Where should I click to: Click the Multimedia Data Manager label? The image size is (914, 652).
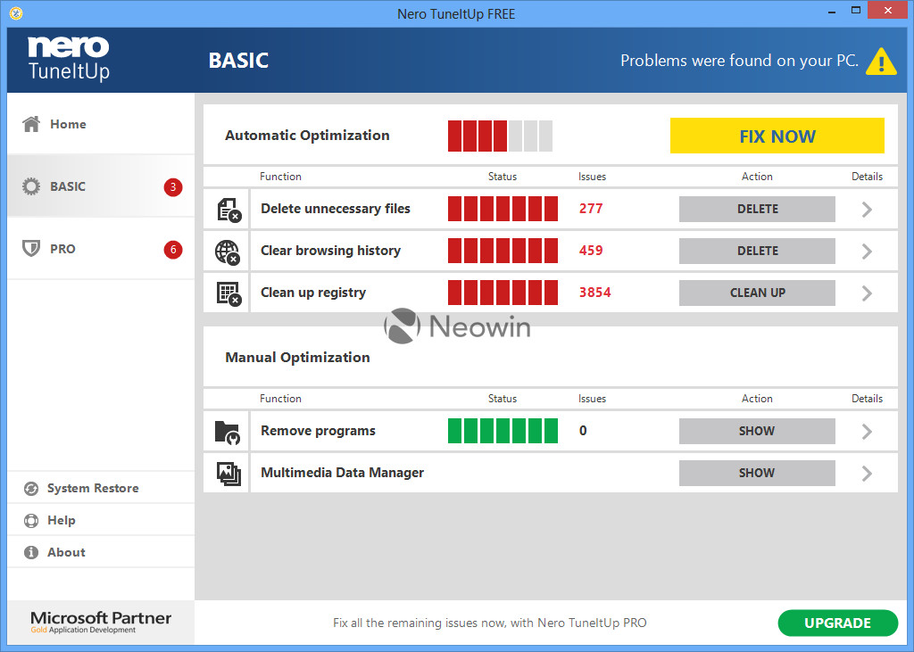click(342, 473)
